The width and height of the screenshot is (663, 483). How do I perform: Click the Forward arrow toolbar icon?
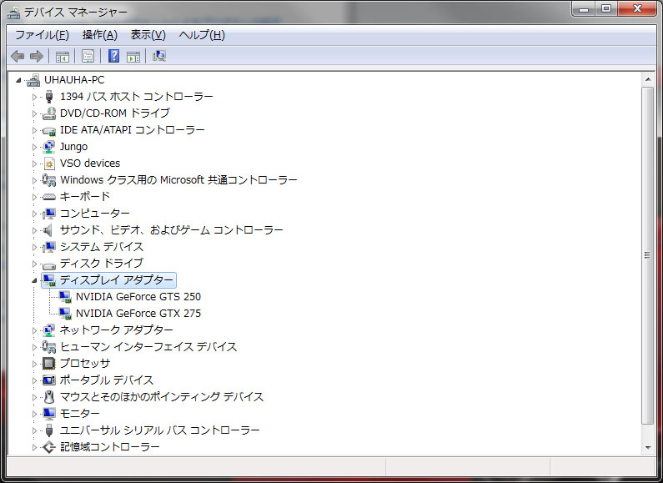point(37,56)
